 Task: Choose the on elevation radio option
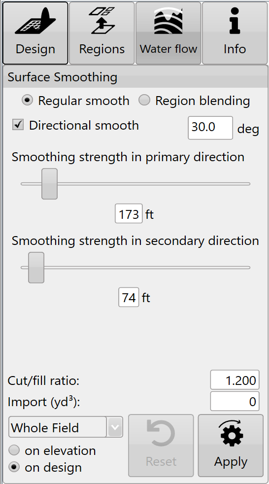pos(14,450)
